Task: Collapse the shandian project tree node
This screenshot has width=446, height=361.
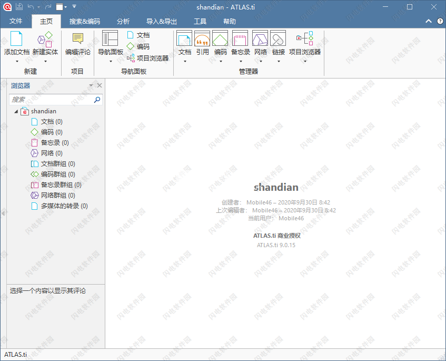Action: [x=16, y=111]
